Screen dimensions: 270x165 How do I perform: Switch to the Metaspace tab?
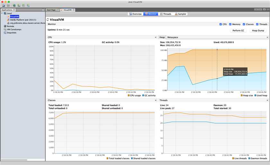pyautogui.click(x=173, y=37)
